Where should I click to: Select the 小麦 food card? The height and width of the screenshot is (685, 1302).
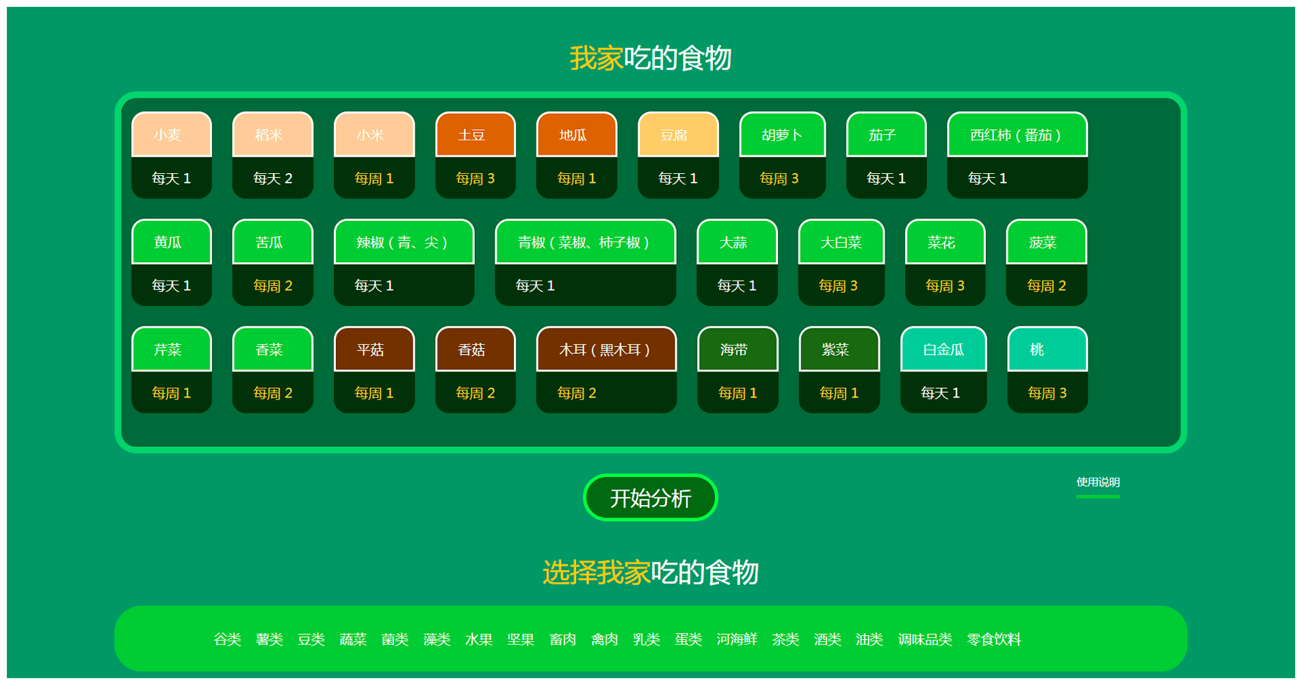coord(171,135)
